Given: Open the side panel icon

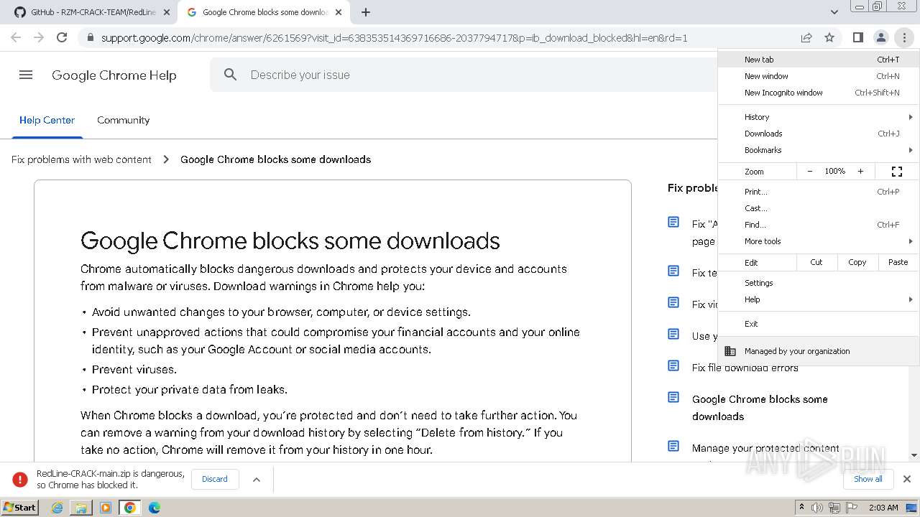Looking at the screenshot, I should (x=857, y=37).
